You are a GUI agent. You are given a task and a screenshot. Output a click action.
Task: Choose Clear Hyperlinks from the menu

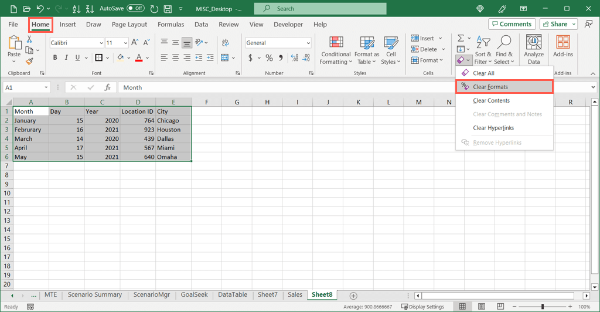(x=504, y=128)
